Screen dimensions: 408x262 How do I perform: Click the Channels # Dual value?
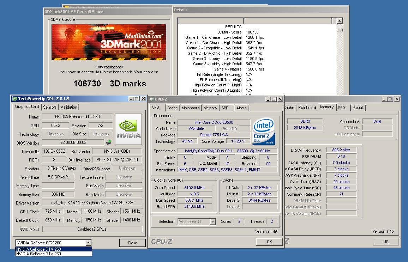[377, 121]
